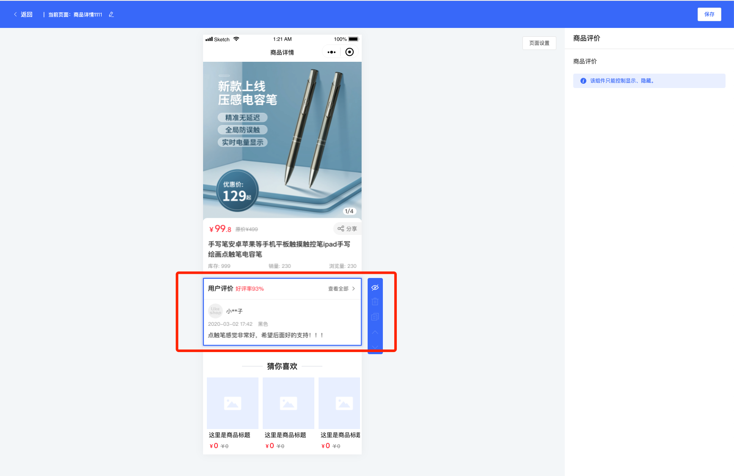Screen dimensions: 734x476
Task: Save the page with 保存 button
Action: point(709,14)
